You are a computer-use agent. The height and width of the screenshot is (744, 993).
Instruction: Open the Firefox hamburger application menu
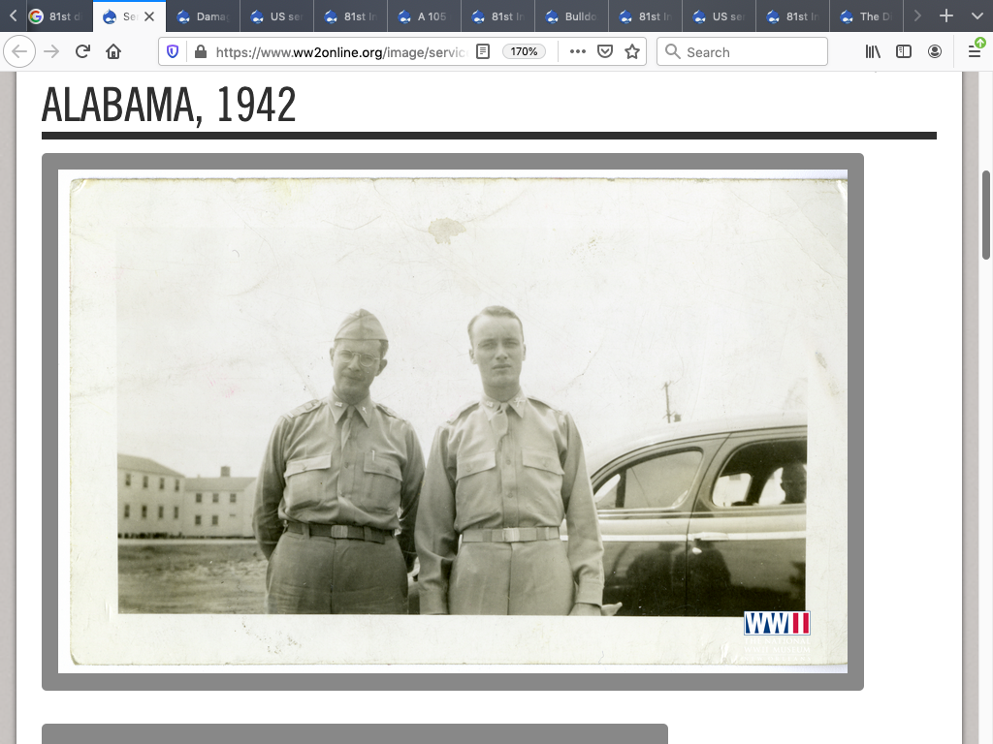click(x=975, y=51)
